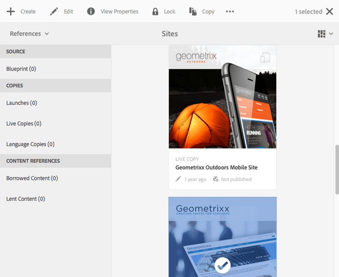Click the '1 selected' text
Viewport: 339px width, 277px height.
[x=309, y=12]
